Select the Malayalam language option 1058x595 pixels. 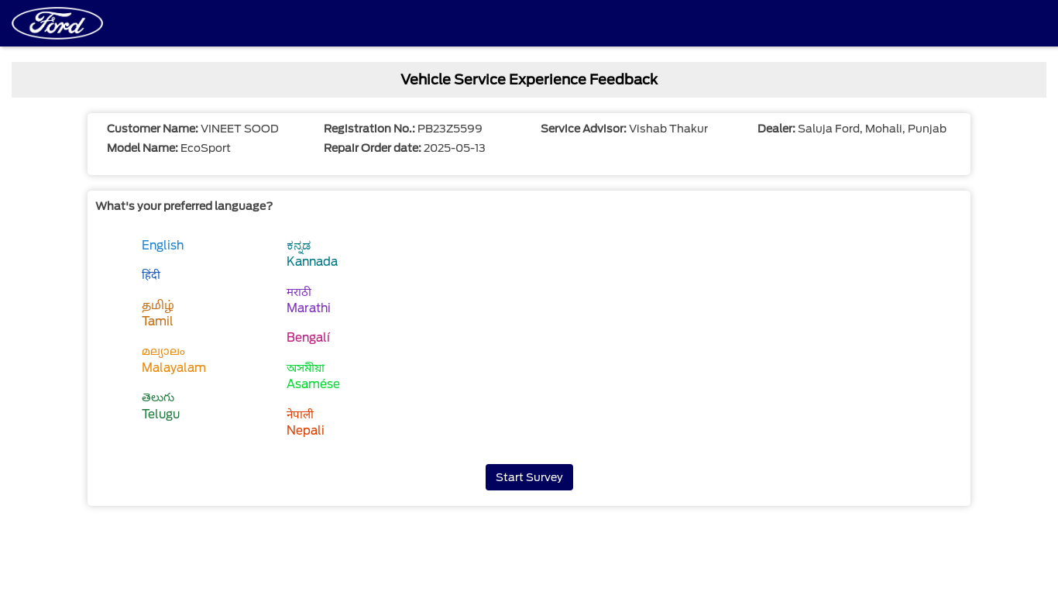point(173,359)
